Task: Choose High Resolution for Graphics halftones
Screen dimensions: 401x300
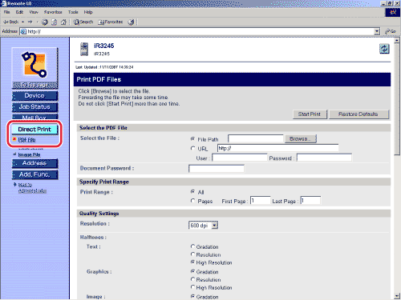Action: click(x=192, y=287)
